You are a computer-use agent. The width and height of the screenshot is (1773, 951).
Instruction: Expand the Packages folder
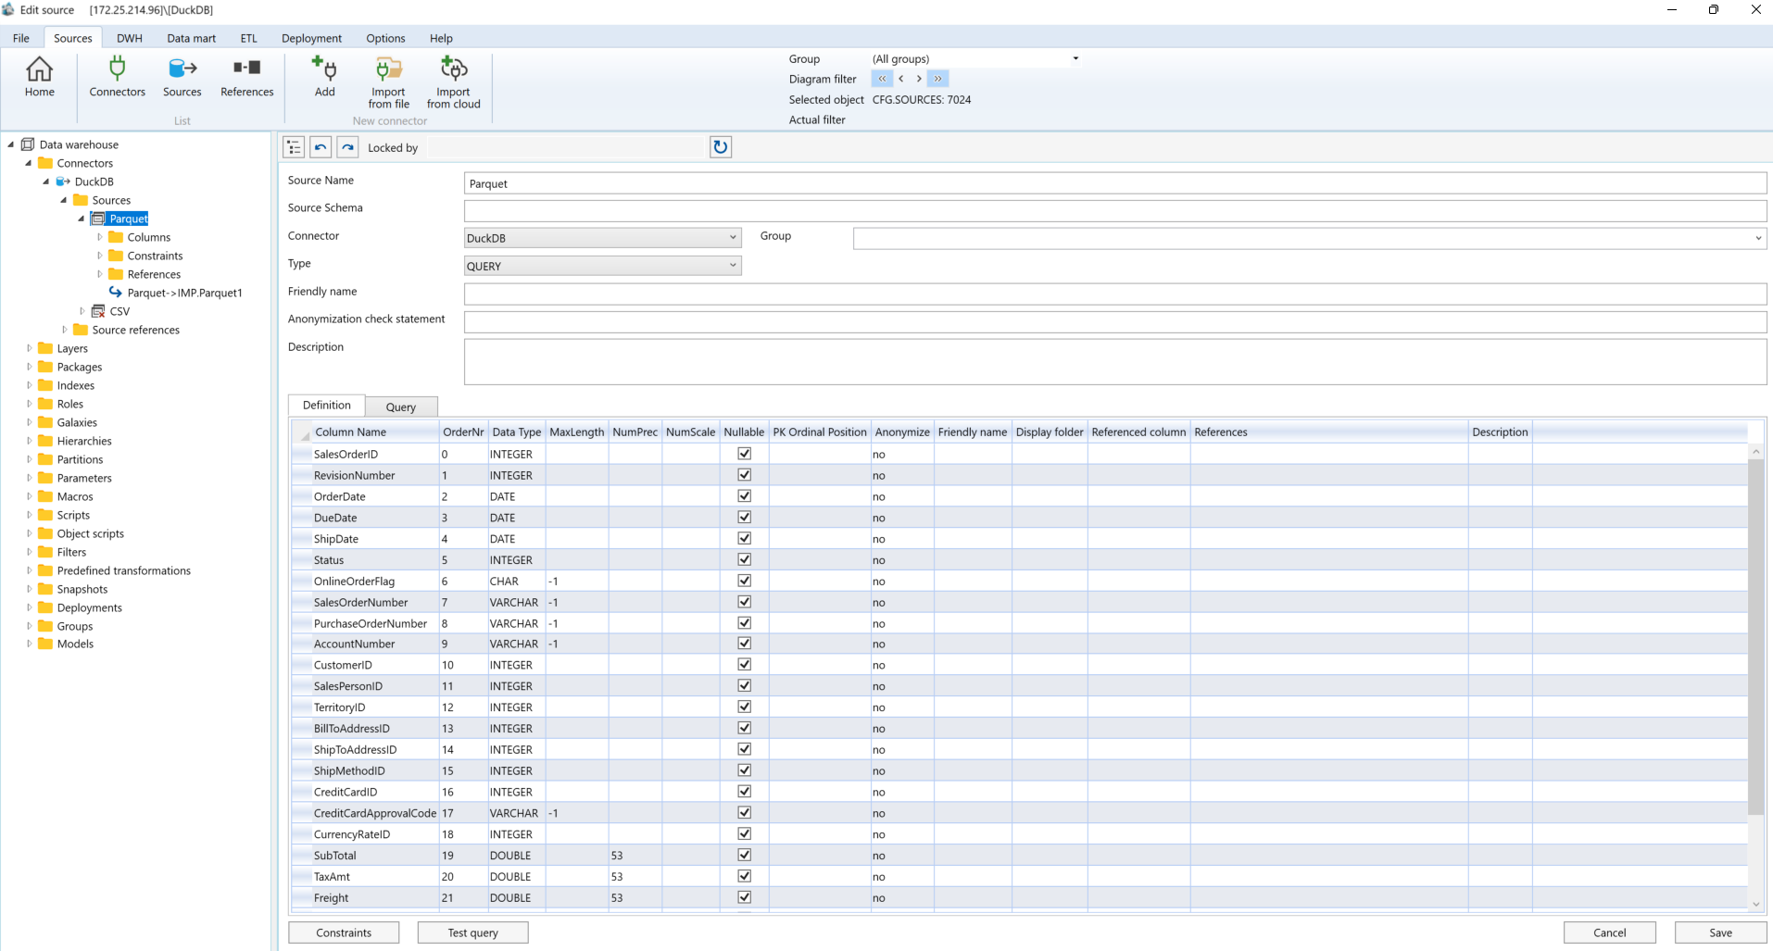point(30,367)
